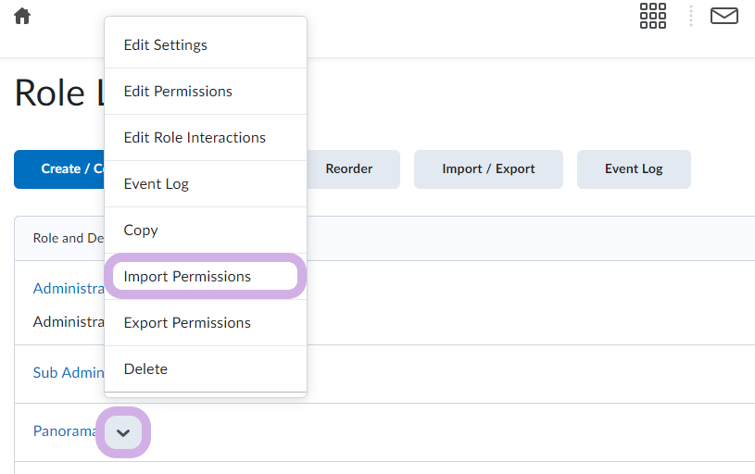This screenshot has width=755, height=474.
Task: Open the Panorama role link
Action: 65,430
